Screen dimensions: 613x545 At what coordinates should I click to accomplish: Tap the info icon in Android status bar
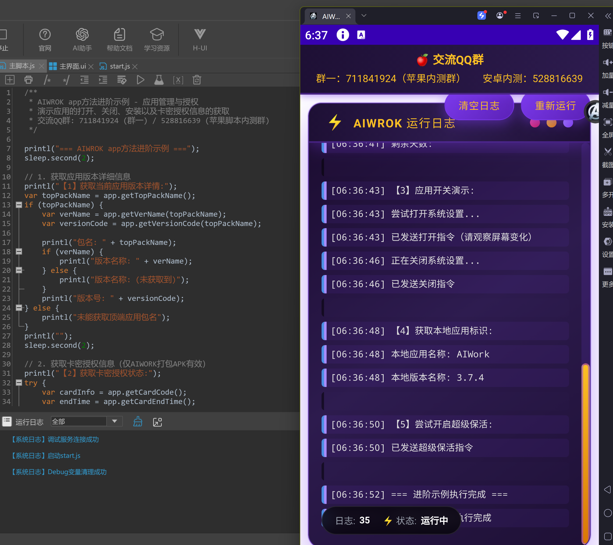[343, 35]
